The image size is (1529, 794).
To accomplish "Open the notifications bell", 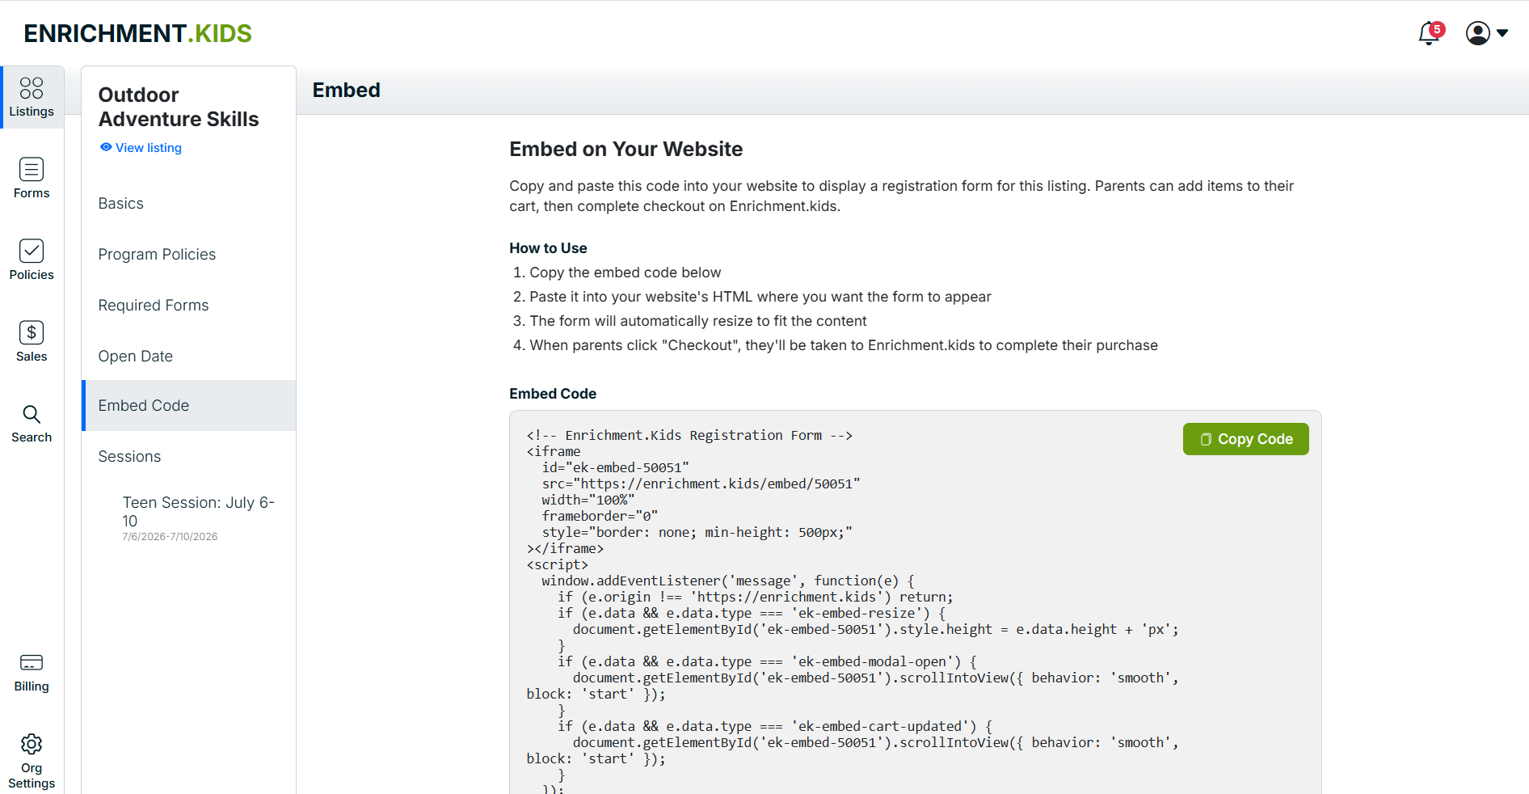I will (1429, 34).
